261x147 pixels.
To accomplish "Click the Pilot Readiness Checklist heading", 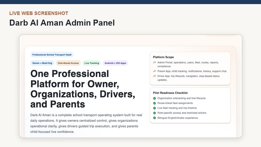I will [170, 93].
